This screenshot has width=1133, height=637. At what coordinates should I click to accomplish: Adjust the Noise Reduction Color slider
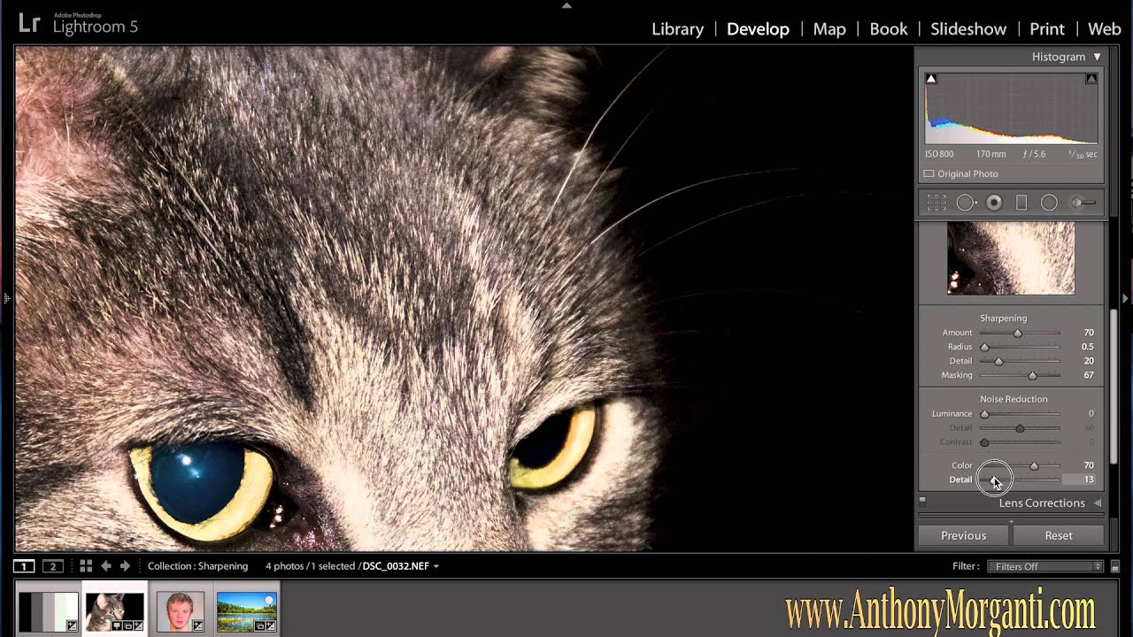pos(1034,465)
